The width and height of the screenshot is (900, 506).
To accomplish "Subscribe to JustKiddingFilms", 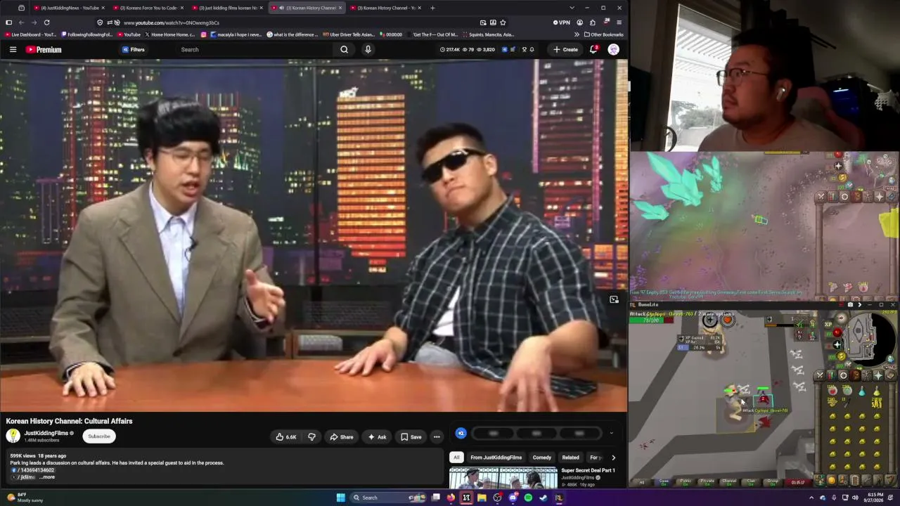I will click(x=99, y=436).
